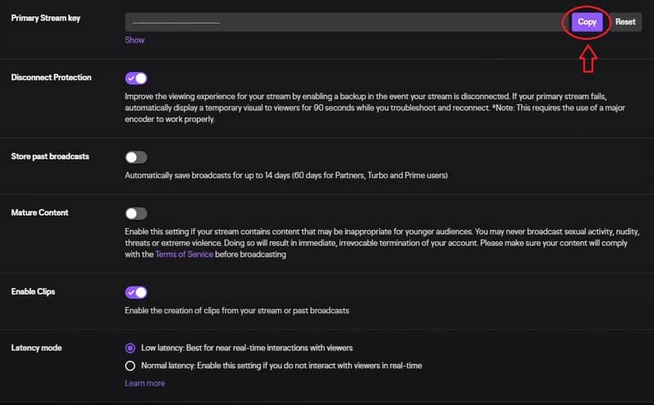
Task: Reset the primary stream key
Action: pos(625,22)
